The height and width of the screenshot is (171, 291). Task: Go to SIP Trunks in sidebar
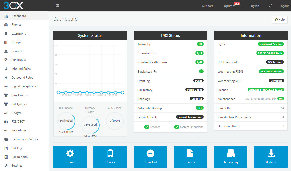click(x=18, y=60)
